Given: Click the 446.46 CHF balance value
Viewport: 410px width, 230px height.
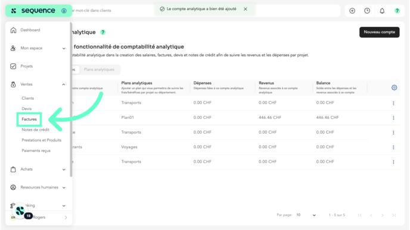Looking at the screenshot, I should click(x=327, y=118).
